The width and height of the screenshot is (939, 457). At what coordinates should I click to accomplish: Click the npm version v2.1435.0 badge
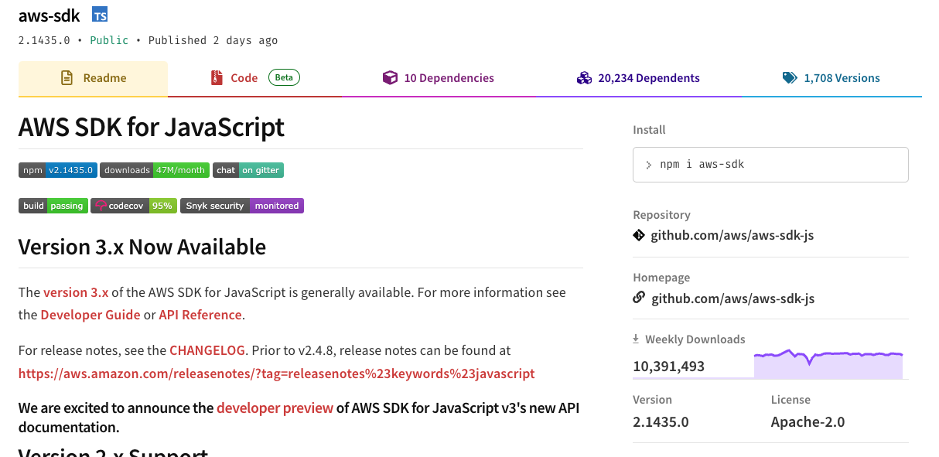point(58,170)
